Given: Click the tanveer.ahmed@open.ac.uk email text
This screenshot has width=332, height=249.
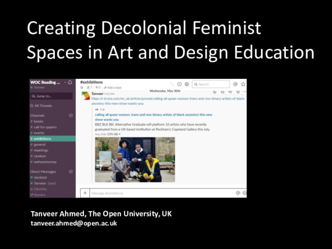Looking at the screenshot, I should 74,223.
